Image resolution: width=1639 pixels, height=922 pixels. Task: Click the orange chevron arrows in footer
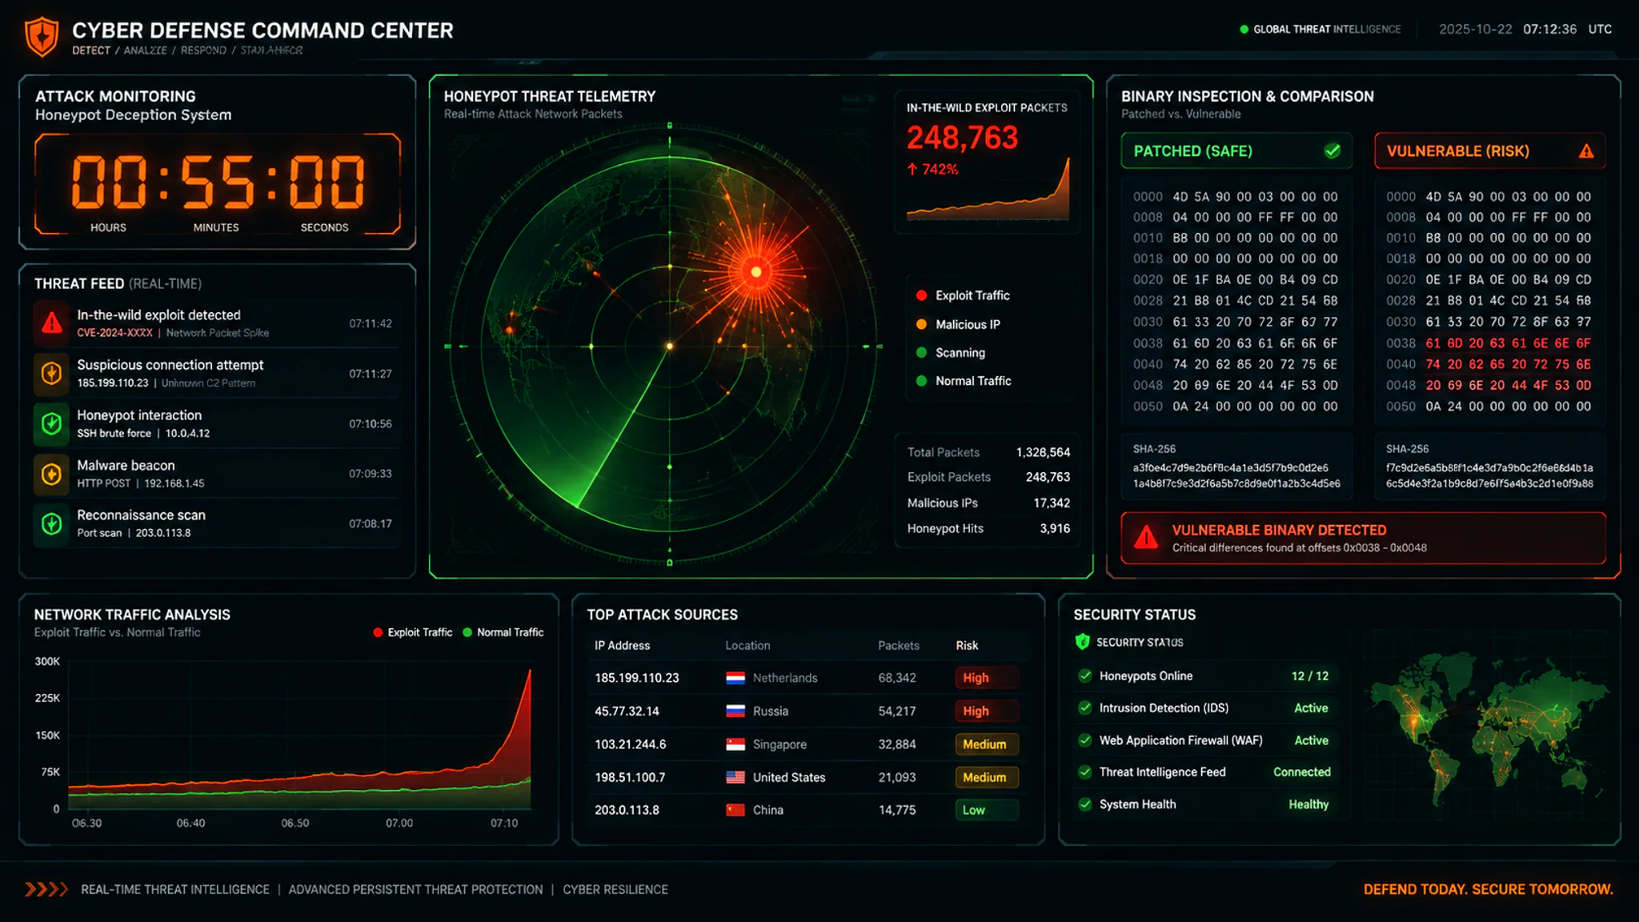click(46, 889)
